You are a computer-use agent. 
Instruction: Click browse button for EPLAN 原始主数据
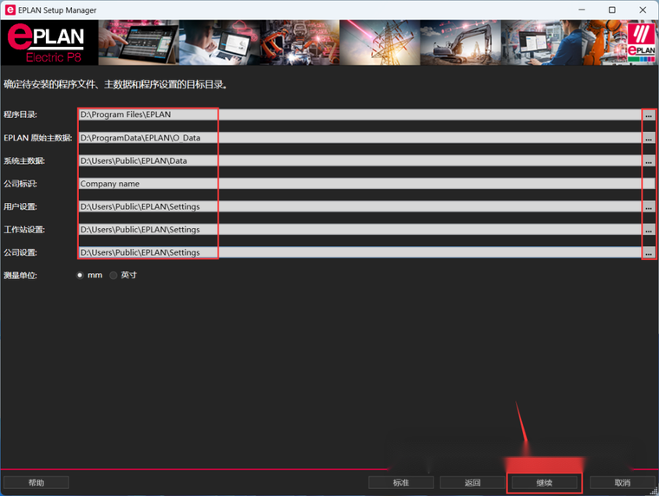pos(649,138)
